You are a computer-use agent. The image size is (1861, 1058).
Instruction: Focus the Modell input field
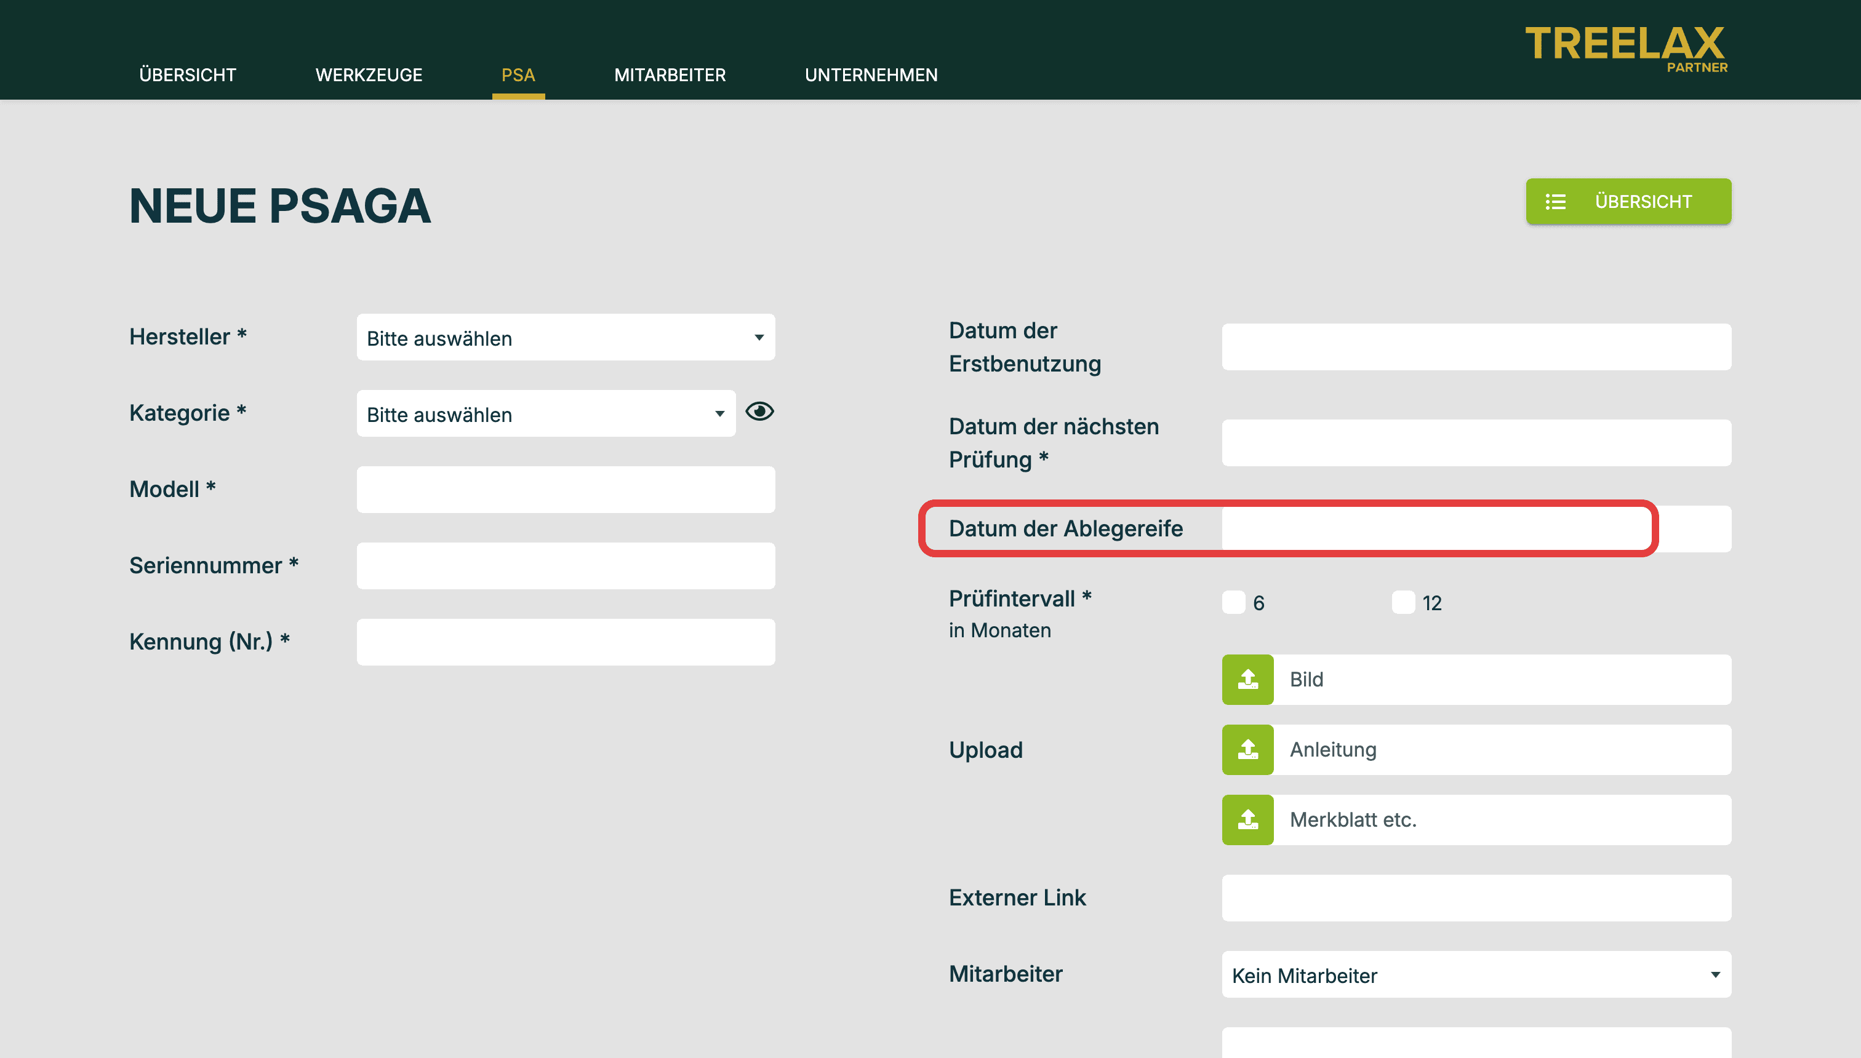tap(566, 490)
